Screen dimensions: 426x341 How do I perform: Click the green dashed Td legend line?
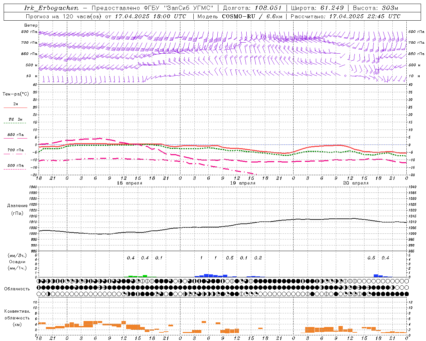(x=15, y=123)
